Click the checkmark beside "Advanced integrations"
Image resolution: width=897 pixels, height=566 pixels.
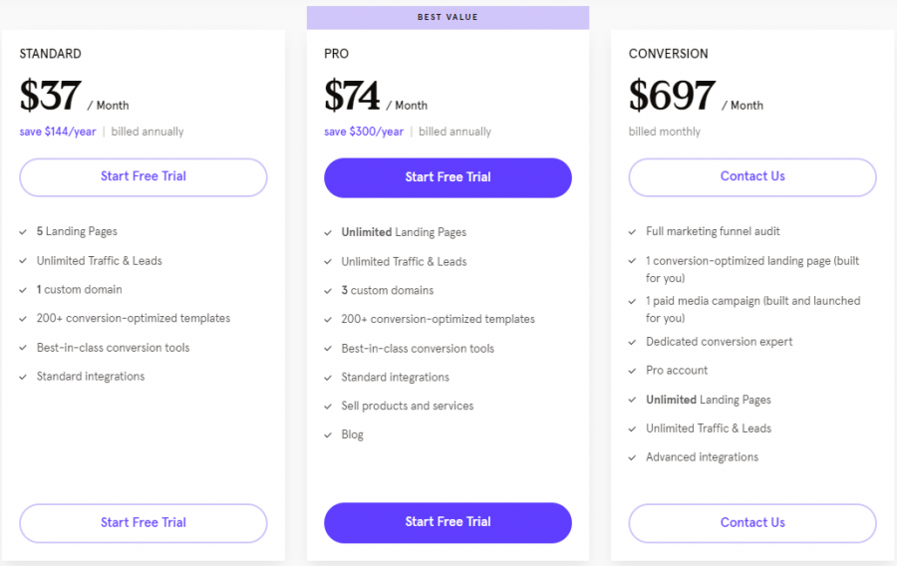click(633, 458)
